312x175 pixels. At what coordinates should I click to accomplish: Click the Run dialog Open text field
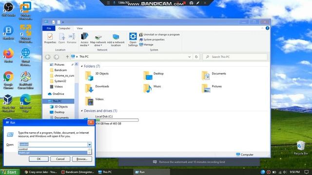point(53,144)
